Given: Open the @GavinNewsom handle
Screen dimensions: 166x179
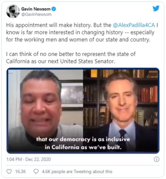Looking at the screenshot, I should [37, 15].
